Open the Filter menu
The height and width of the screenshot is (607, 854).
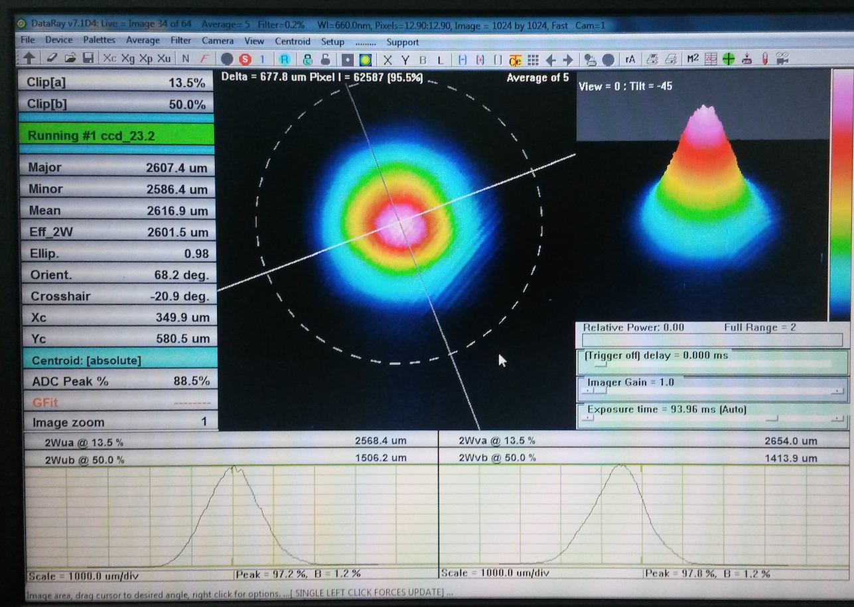coord(181,41)
